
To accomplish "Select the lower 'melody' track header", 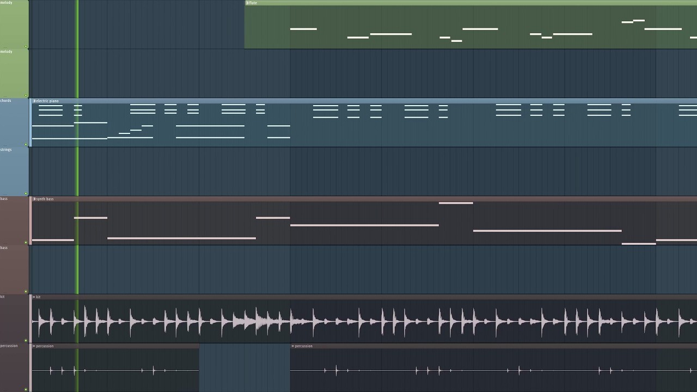I will [x=14, y=73].
